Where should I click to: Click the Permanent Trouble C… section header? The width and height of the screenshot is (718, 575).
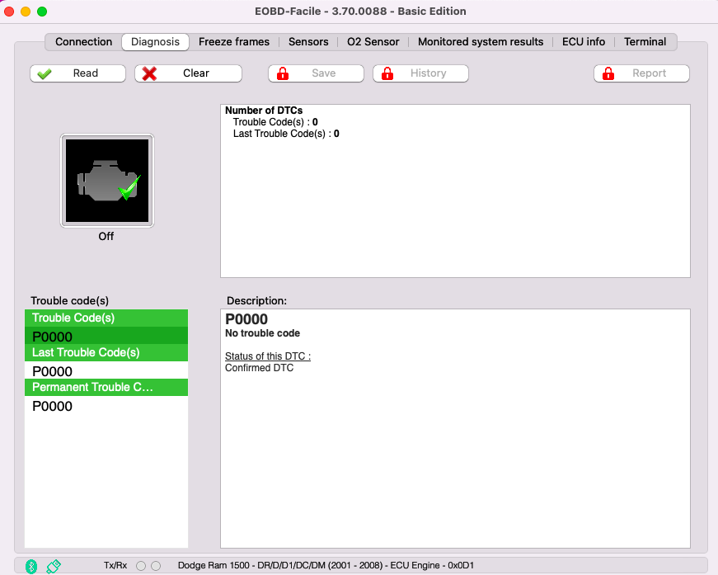[106, 387]
